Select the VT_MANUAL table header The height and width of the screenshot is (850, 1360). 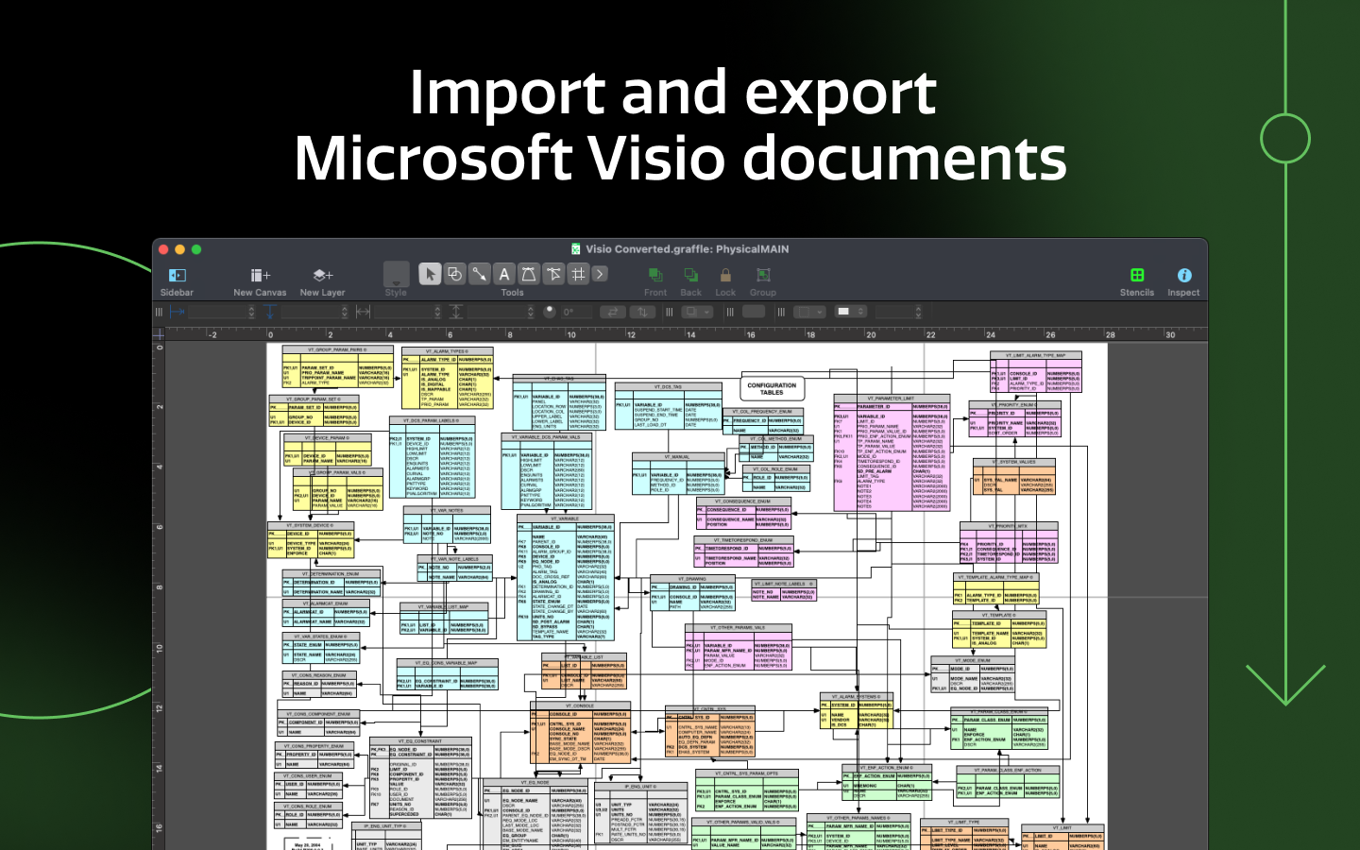tap(678, 457)
